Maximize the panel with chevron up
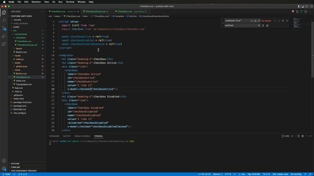This screenshot has width=314, height=176. coord(307,136)
